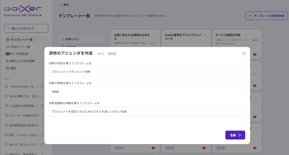Click the 研修の内容 input field
The width and height of the screenshot is (289, 155).
[x=147, y=71]
